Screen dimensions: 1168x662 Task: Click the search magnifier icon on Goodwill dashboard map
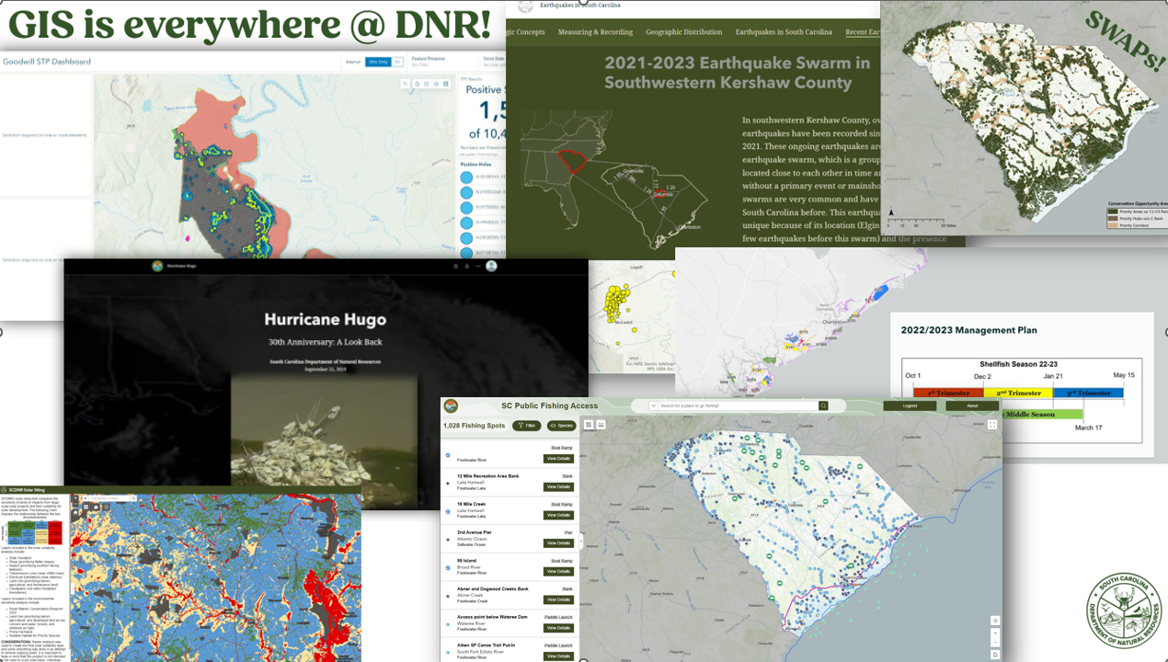point(405,84)
